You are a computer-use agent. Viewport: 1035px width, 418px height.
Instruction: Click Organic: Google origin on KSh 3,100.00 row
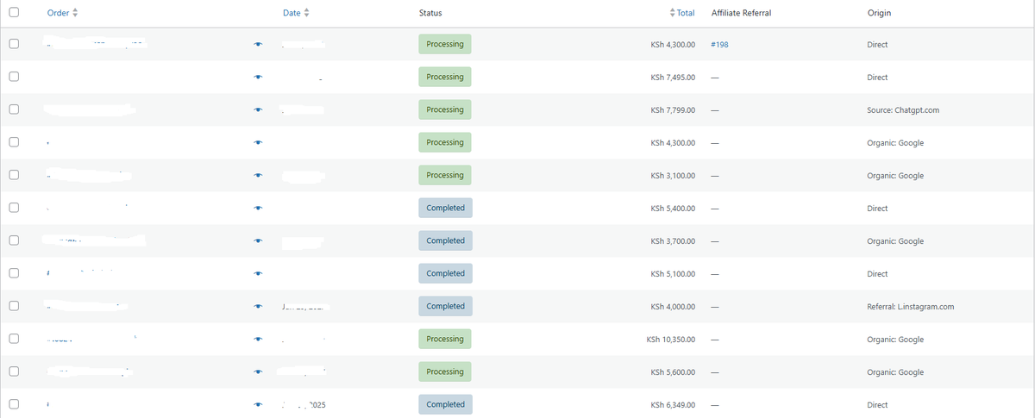click(x=894, y=176)
